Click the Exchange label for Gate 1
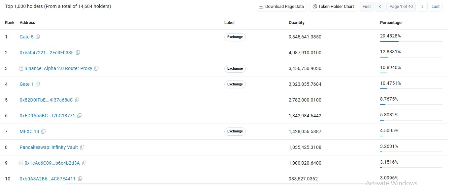457x185 pixels. coord(235,84)
